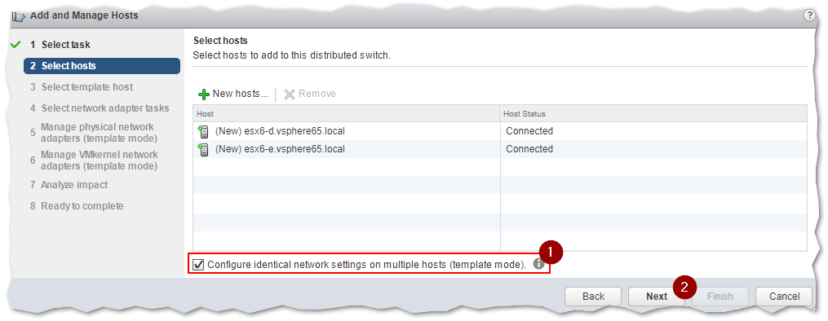The width and height of the screenshot is (828, 321).
Task: Sort by the Host Status column header
Action: (x=653, y=113)
